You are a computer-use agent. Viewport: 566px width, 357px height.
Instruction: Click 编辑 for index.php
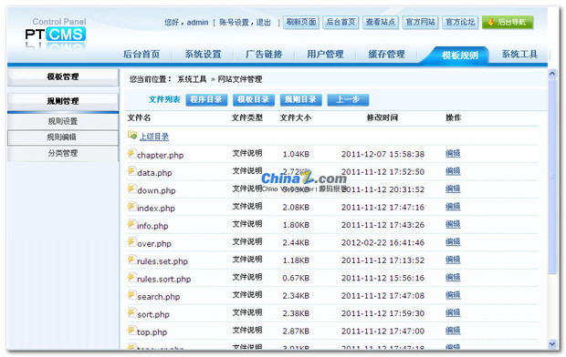click(453, 207)
